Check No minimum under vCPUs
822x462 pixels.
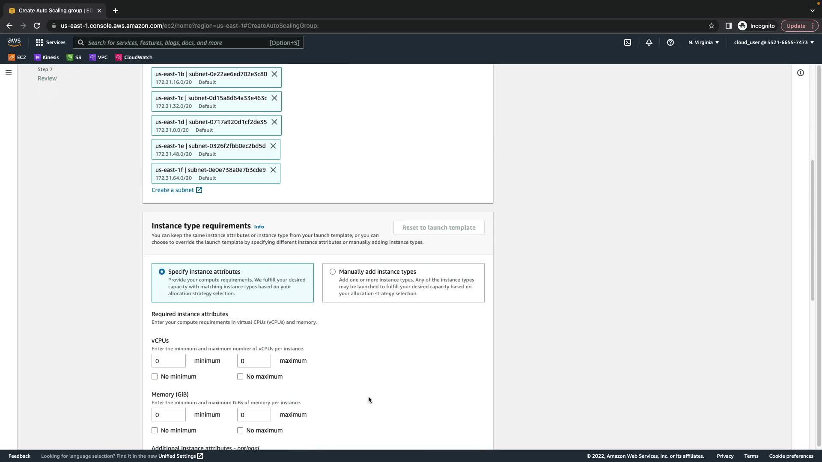155,376
